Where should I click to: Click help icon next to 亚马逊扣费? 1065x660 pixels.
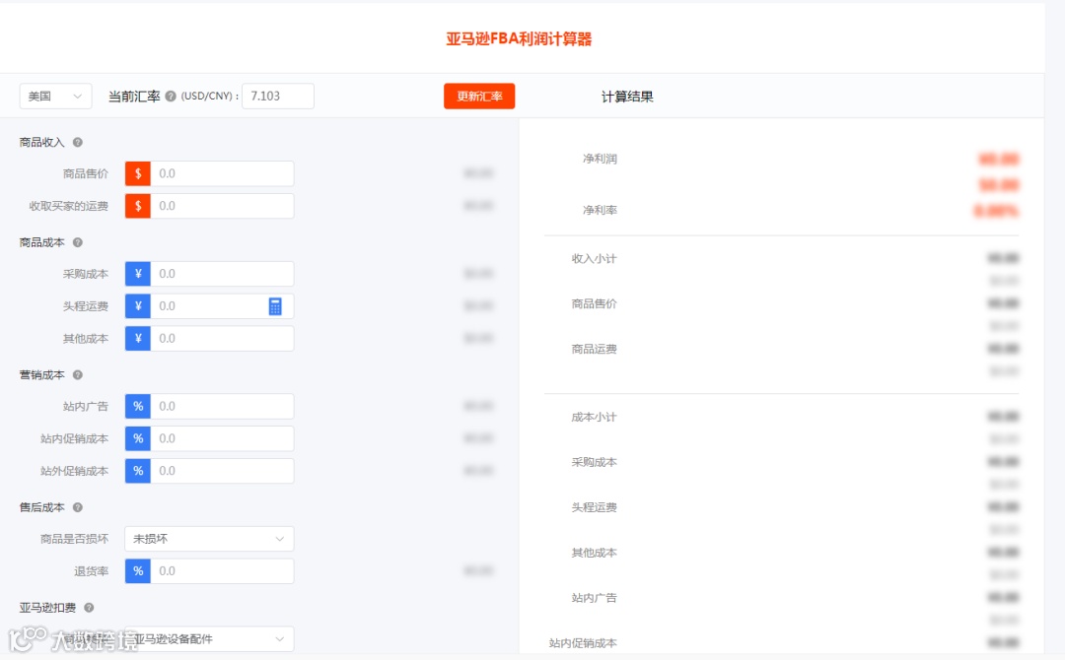coord(89,608)
